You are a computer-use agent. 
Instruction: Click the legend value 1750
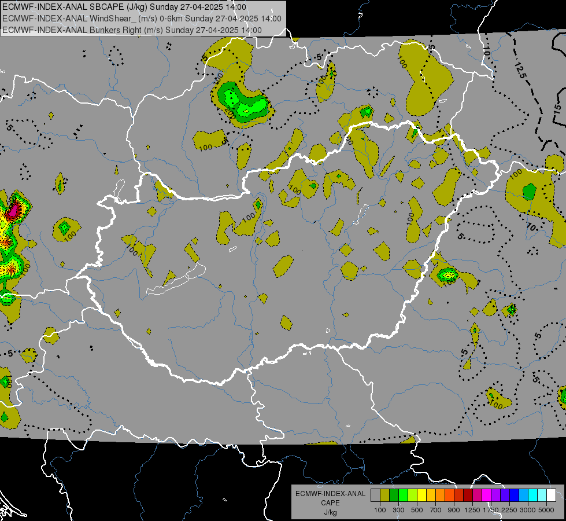point(491,510)
